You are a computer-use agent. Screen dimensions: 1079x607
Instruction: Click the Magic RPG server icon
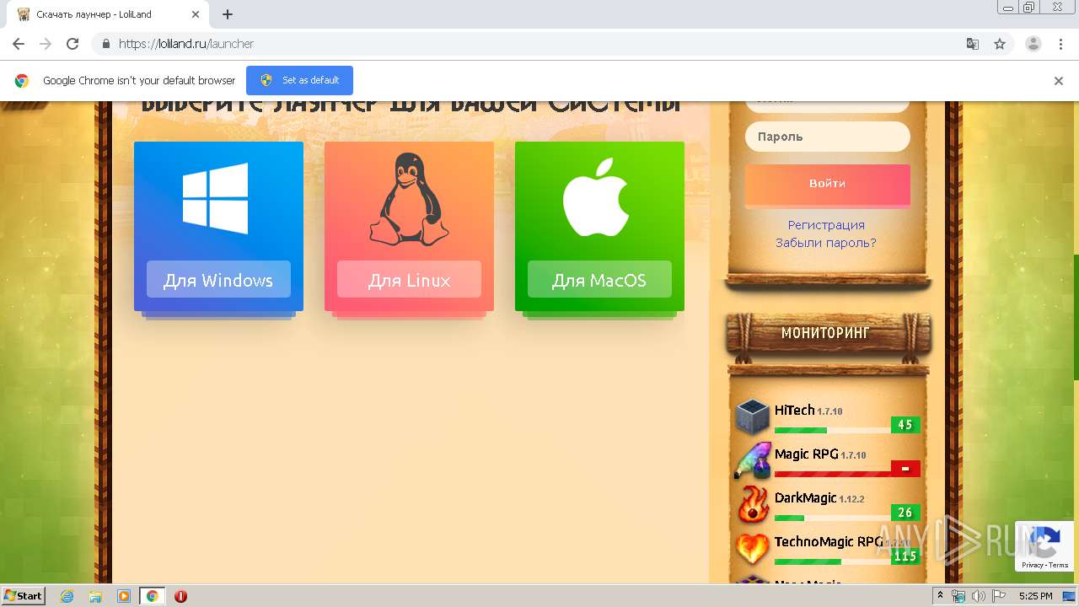click(752, 460)
